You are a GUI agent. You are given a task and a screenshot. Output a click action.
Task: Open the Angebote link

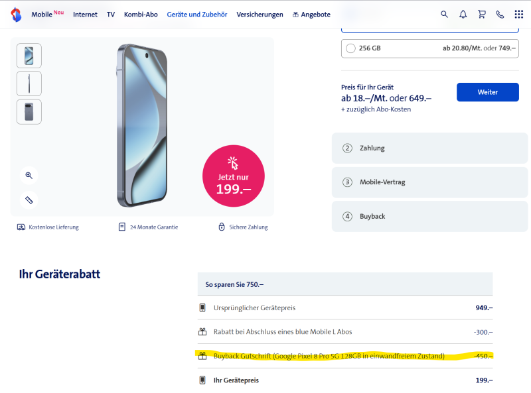311,15
